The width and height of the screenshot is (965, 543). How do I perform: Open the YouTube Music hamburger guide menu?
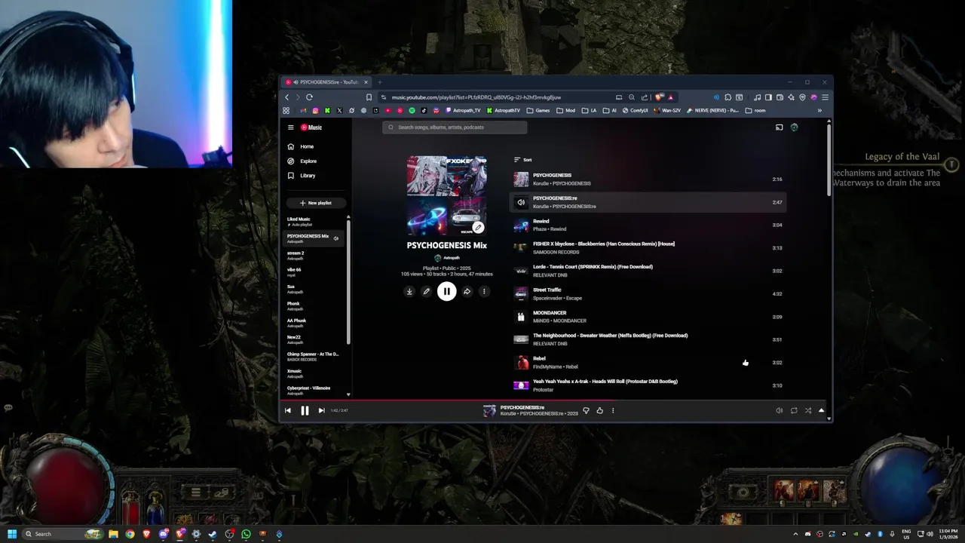290,127
